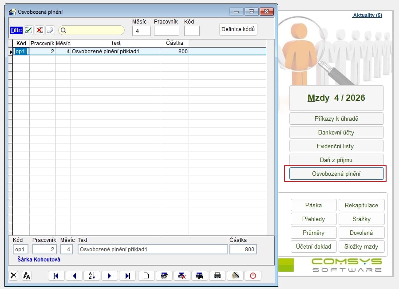Disable the filter with red X

pyautogui.click(x=39, y=30)
